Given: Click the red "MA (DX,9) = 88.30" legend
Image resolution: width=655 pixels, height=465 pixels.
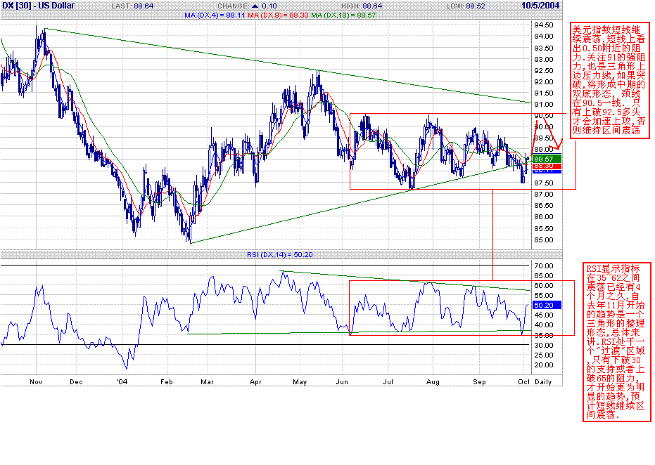Looking at the screenshot, I should 278,15.
